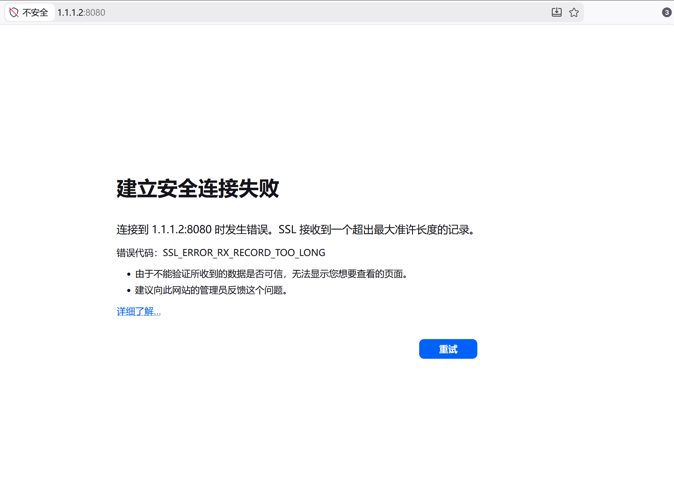Open the 详细了解... link
This screenshot has height=496, width=674.
[x=138, y=311]
